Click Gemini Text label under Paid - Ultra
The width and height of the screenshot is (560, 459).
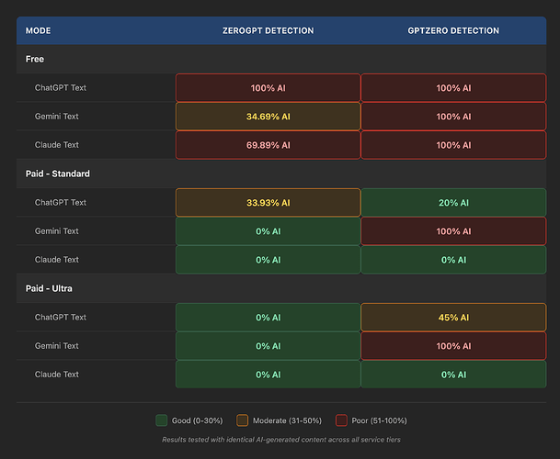[56, 345]
